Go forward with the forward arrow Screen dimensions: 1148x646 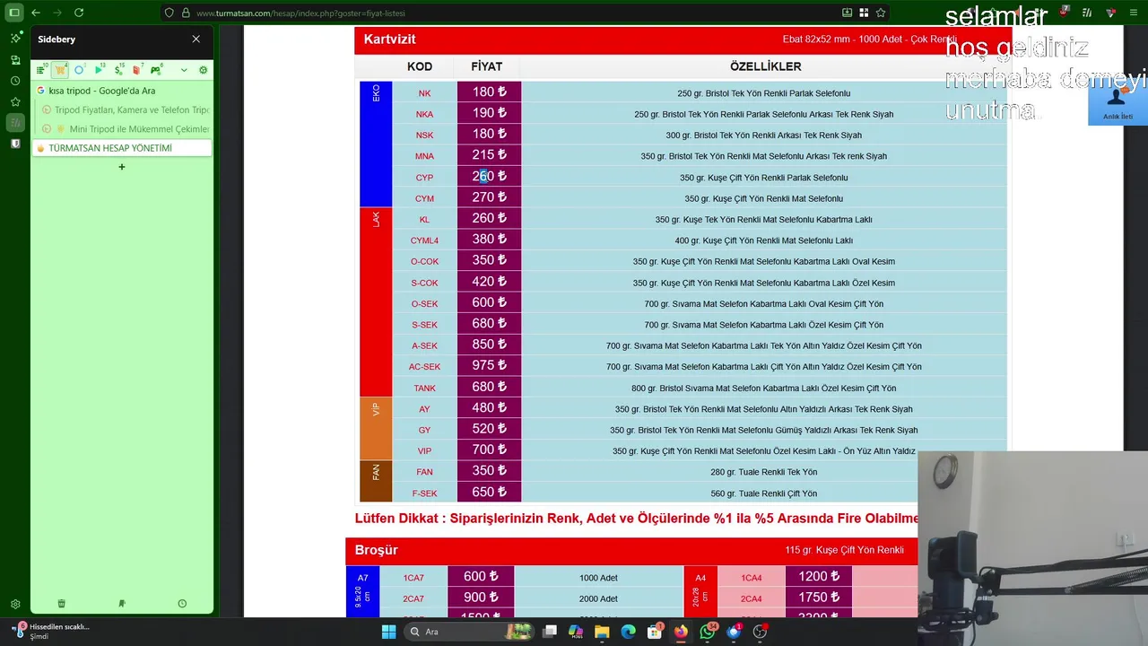click(57, 13)
